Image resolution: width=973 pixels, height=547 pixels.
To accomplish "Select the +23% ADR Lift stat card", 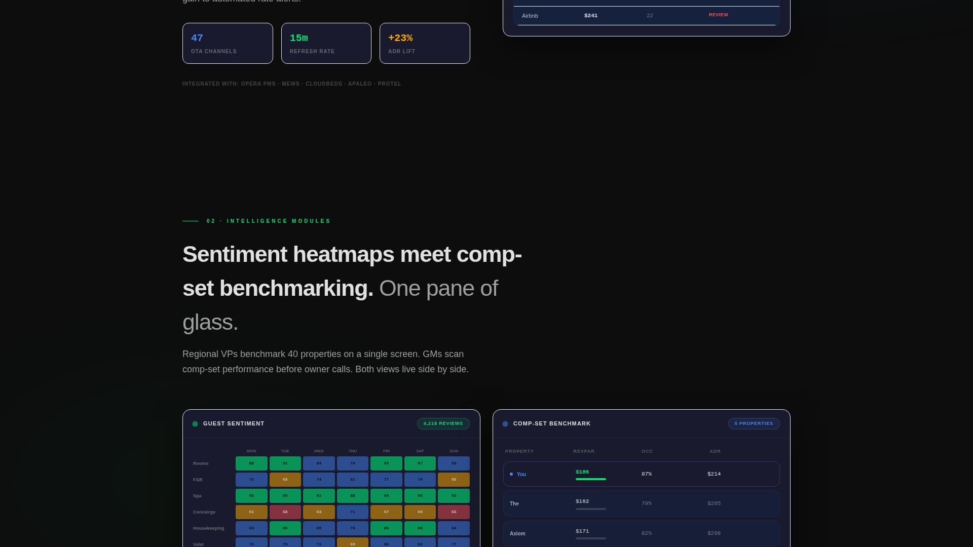I will (425, 43).
